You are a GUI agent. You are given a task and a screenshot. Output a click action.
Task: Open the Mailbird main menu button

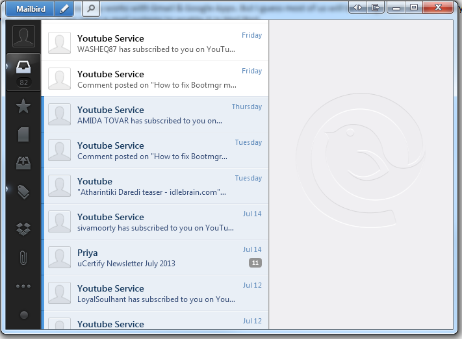(31, 9)
